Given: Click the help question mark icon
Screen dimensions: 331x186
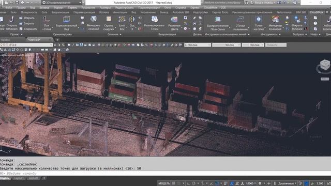Looking at the screenshot, I should (295, 3).
